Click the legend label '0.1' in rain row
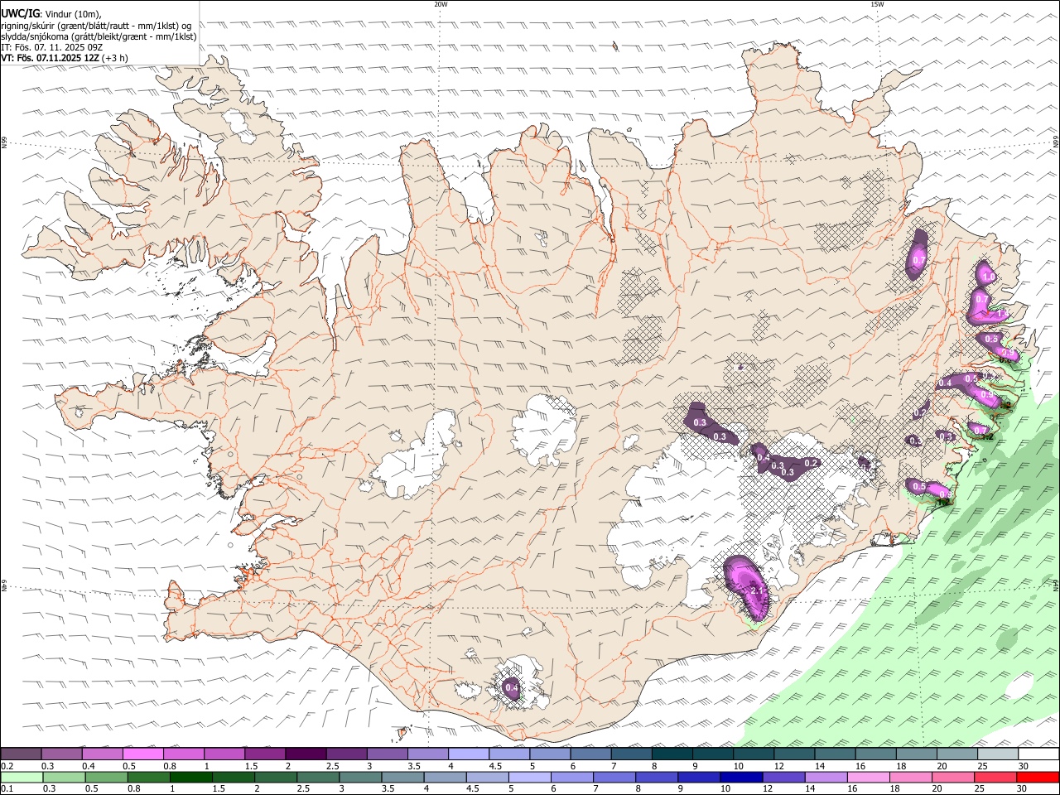The height and width of the screenshot is (795, 1060). 7,789
